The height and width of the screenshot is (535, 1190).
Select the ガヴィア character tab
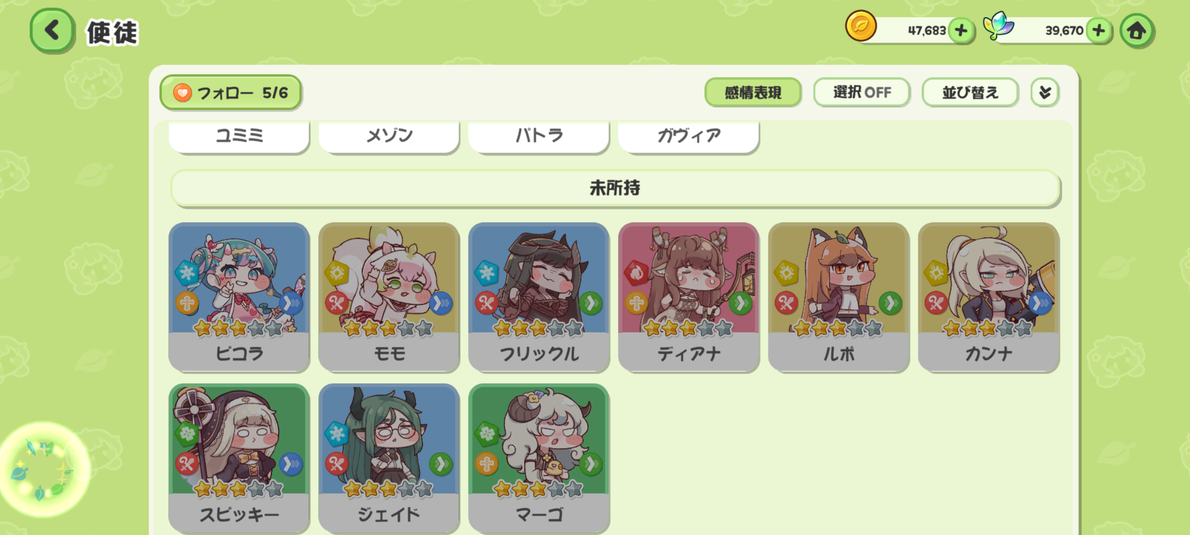(x=689, y=136)
